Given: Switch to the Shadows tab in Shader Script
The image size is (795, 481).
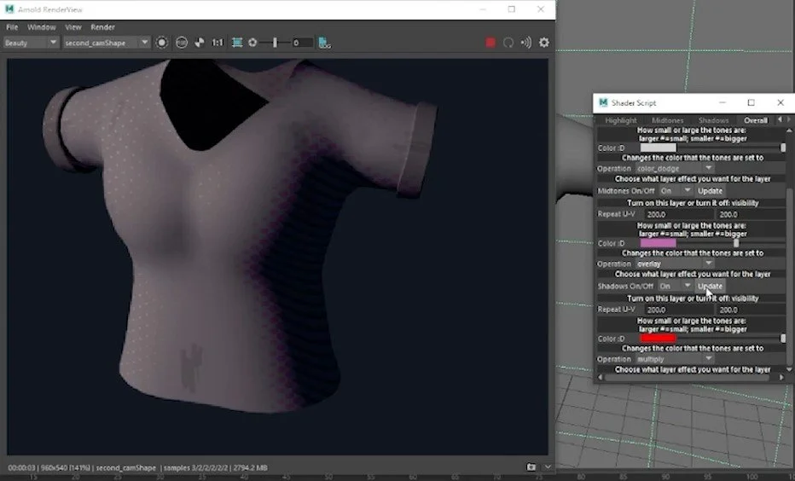Looking at the screenshot, I should [713, 120].
